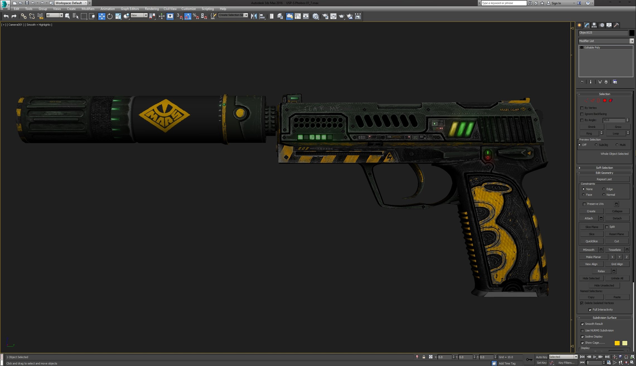Enable the By Vertex checkbox
Image resolution: width=636 pixels, height=366 pixels.
point(582,108)
